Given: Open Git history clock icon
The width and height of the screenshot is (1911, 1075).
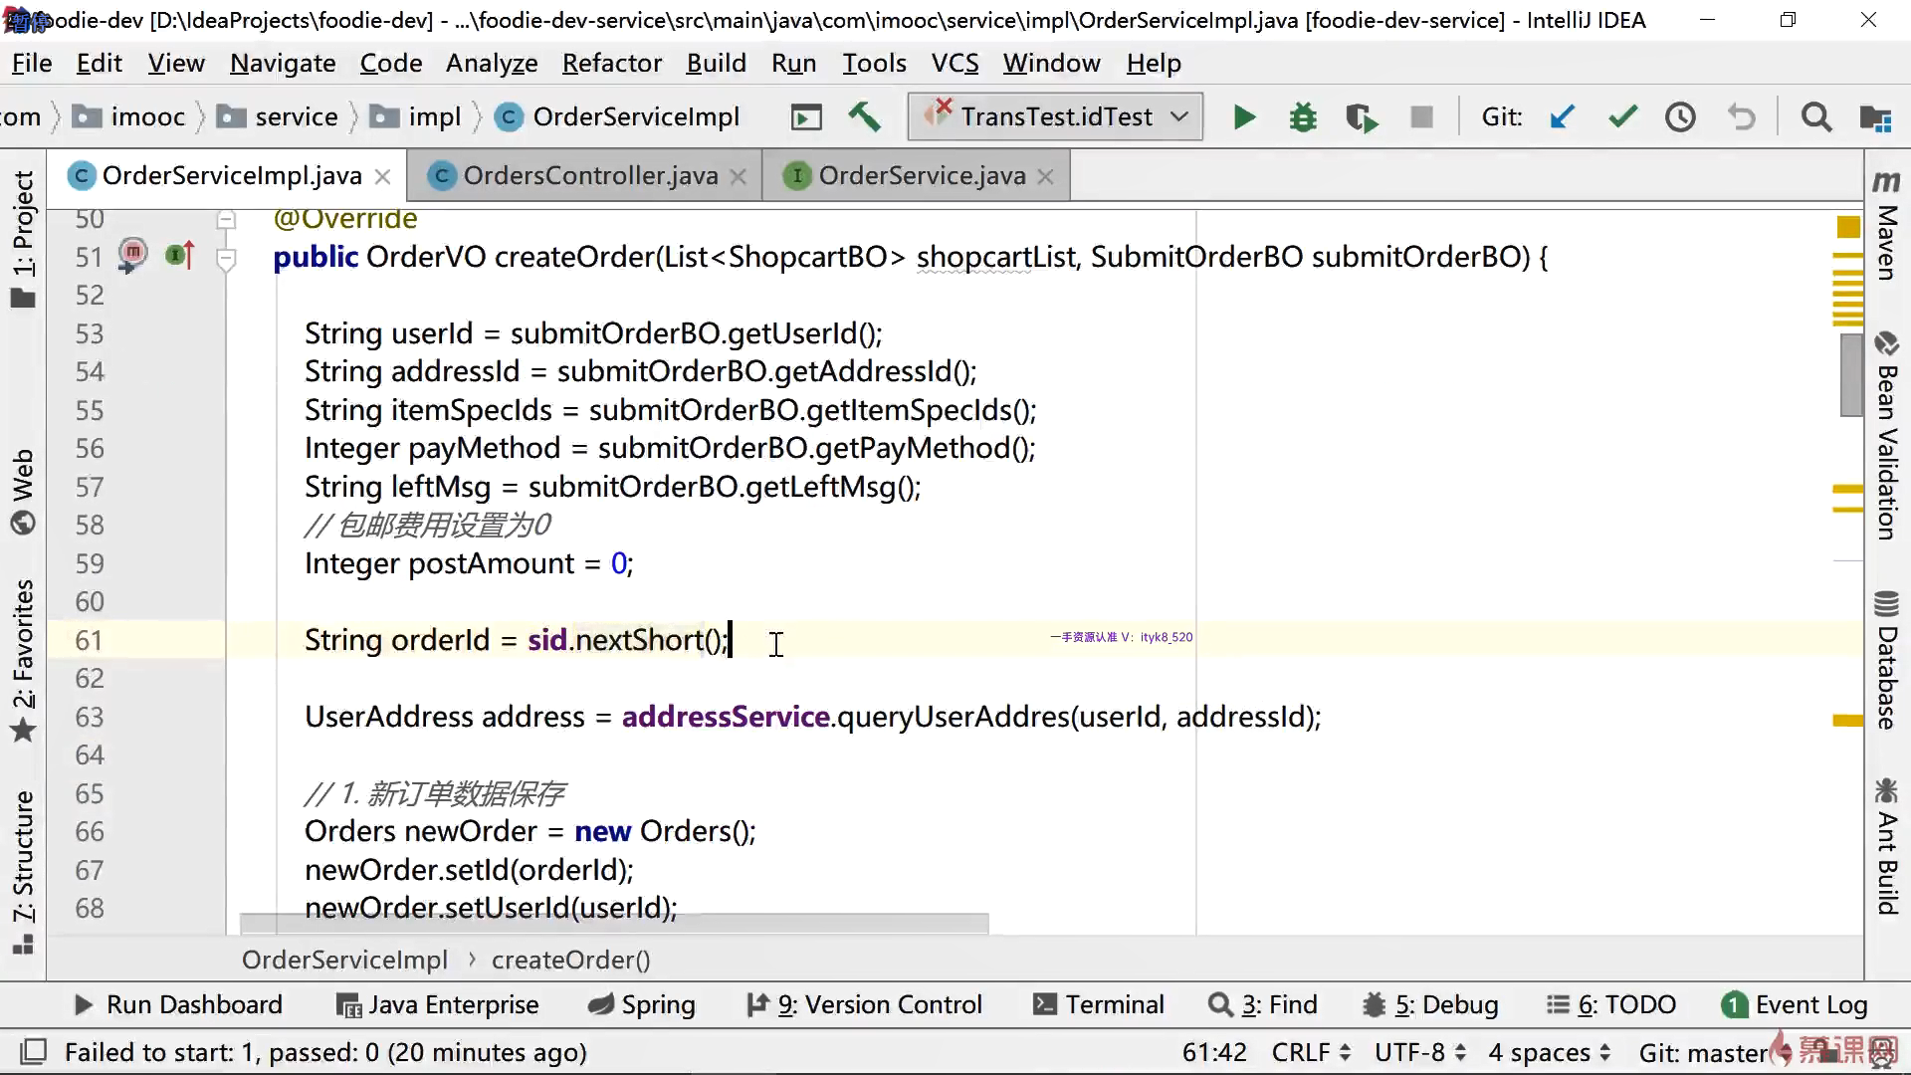Looking at the screenshot, I should pos(1681,117).
